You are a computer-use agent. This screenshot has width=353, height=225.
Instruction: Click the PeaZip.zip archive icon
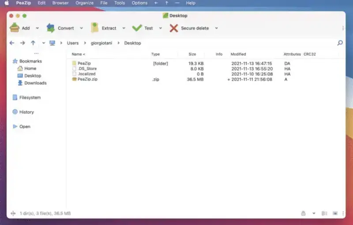click(74, 79)
